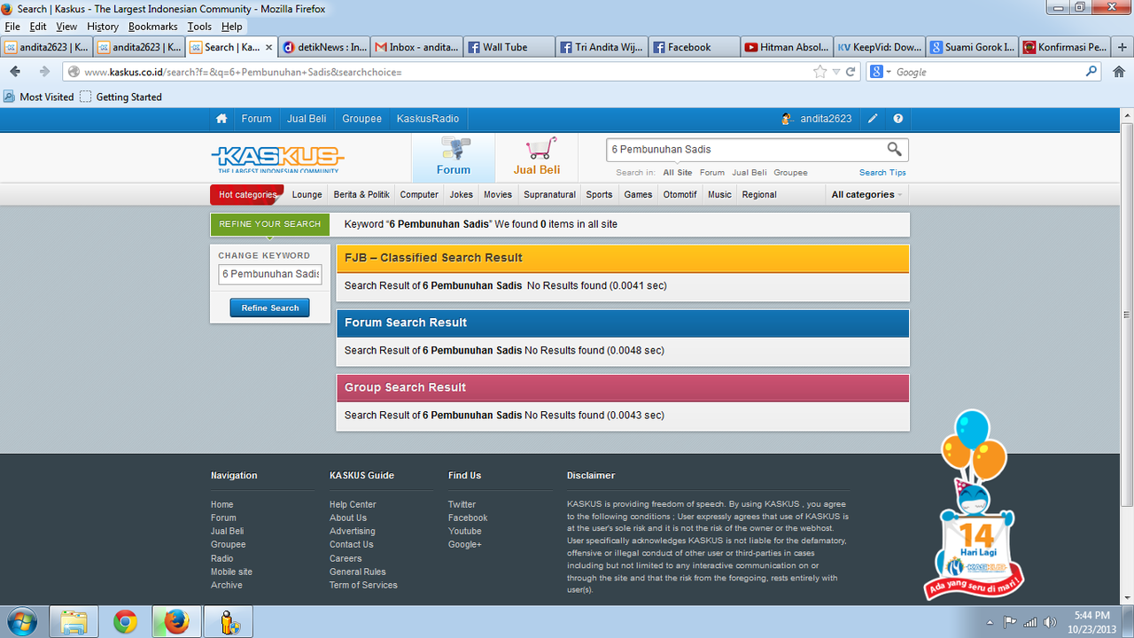The height and width of the screenshot is (638, 1134).
Task: Open the Tools menu
Action: coord(199,27)
